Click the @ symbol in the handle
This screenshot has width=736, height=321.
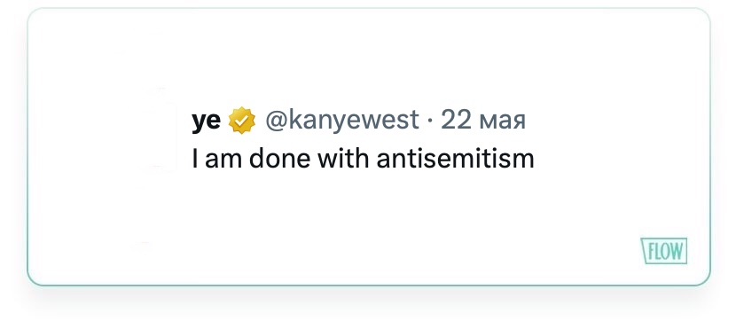pos(276,121)
